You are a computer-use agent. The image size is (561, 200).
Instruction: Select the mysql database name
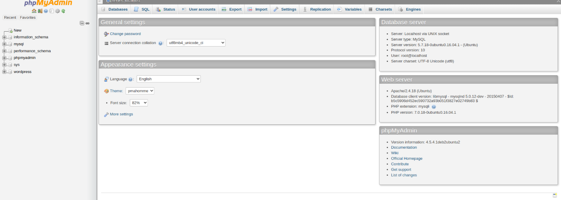coord(19,44)
